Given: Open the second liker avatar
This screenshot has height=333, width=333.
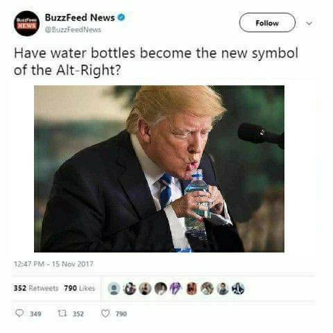Looking at the screenshot, I should [130, 289].
